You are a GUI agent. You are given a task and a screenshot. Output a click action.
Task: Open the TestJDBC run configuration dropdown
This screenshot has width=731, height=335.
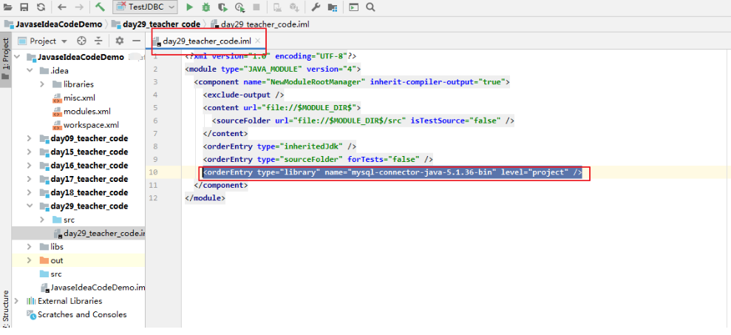click(145, 7)
